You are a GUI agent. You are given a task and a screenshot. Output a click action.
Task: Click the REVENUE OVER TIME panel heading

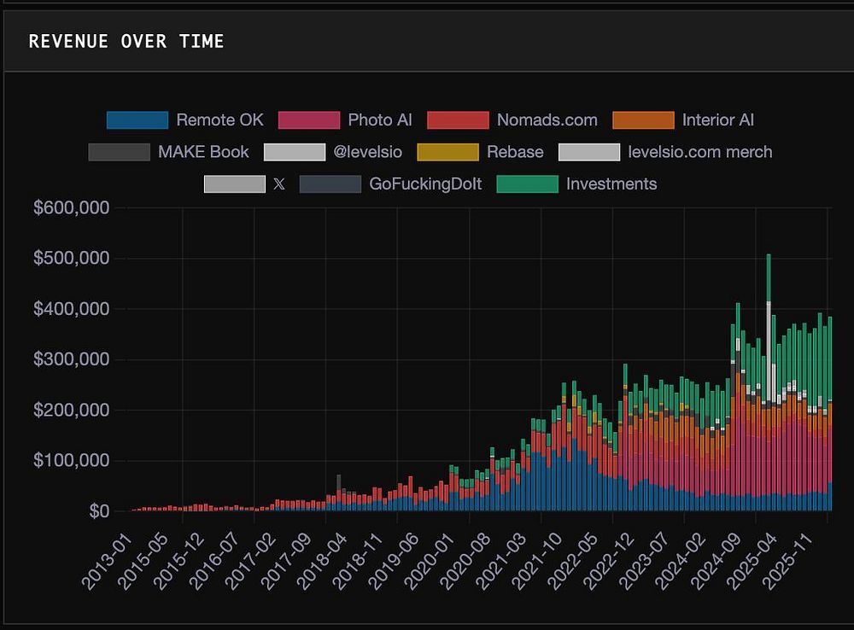(126, 41)
